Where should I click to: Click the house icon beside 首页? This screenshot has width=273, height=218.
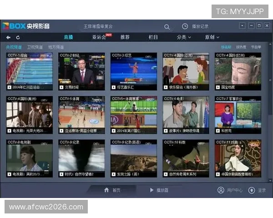coord(106,190)
